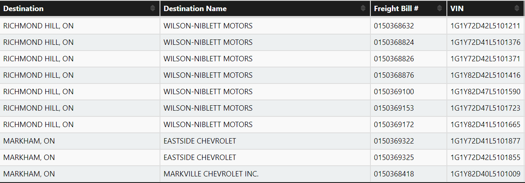Click VIN 1G1Y72D41L5101376

point(485,42)
